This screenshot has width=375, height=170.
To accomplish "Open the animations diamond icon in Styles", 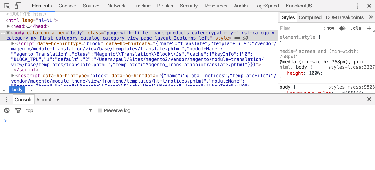I will [342, 28].
